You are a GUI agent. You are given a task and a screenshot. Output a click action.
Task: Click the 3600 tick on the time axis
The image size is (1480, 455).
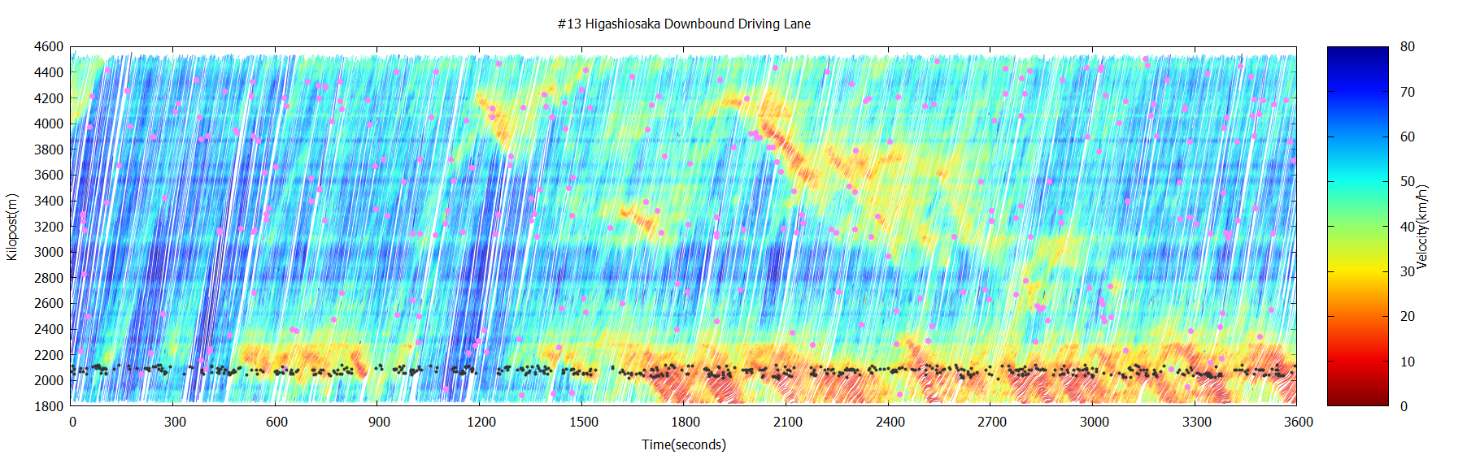[1298, 422]
